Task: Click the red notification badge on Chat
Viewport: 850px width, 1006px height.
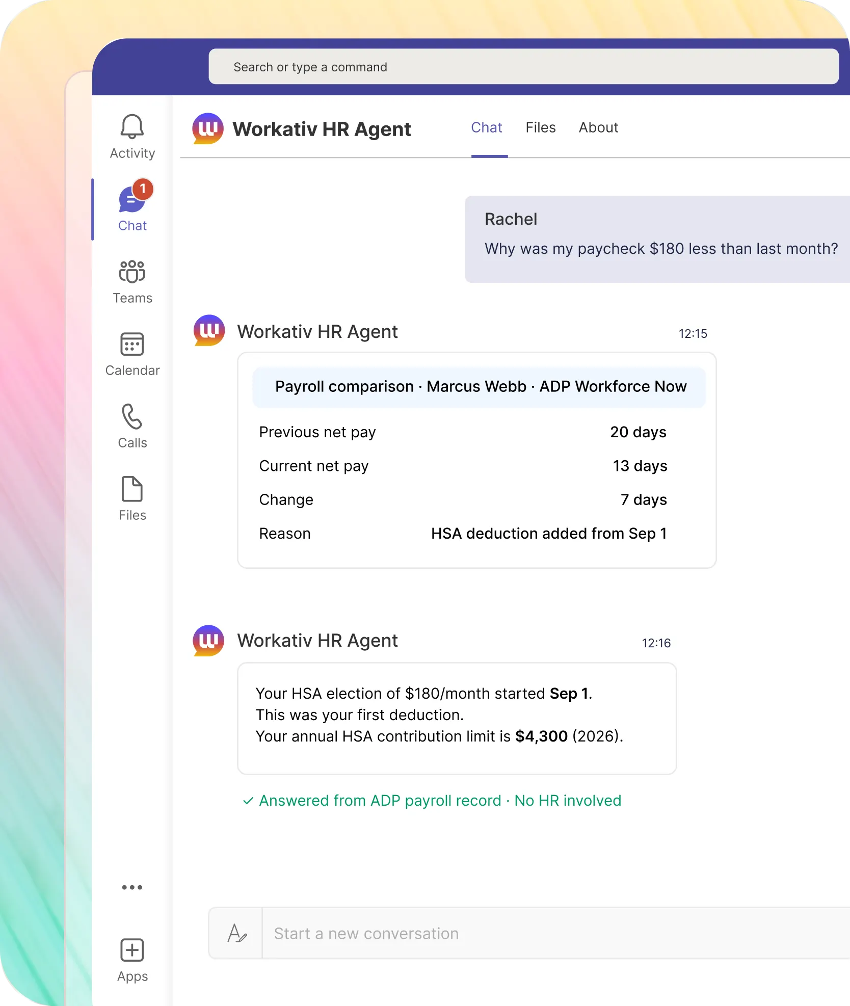Action: point(143,189)
